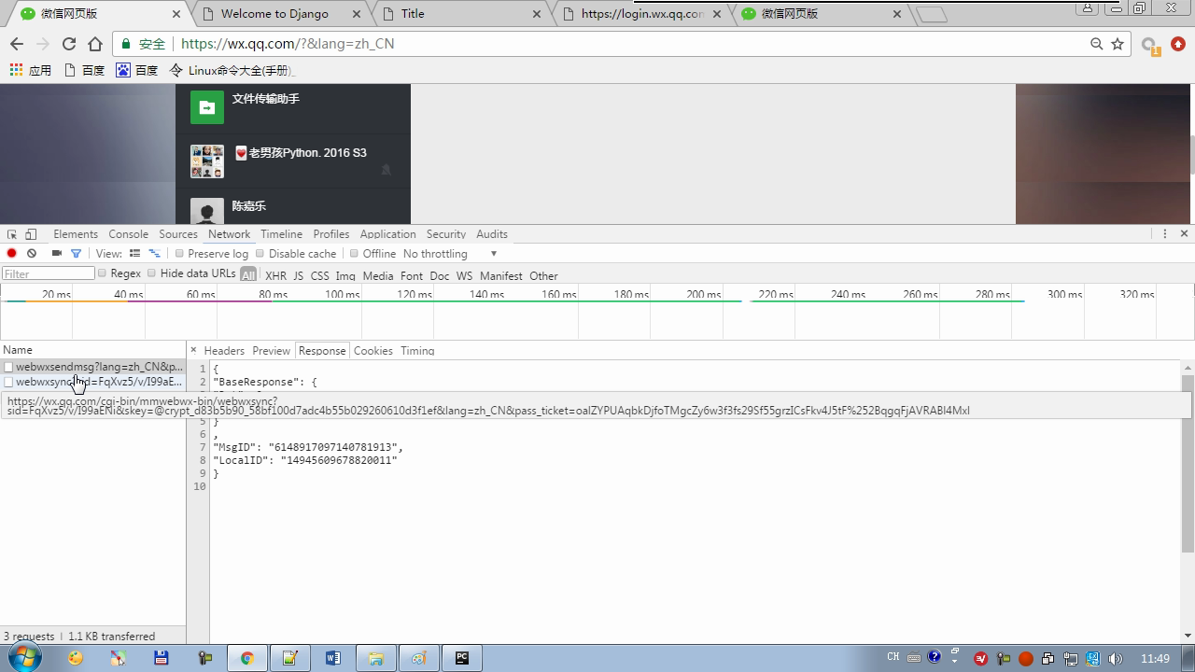Viewport: 1195px width, 672px height.
Task: Select the webwxsendmsg request row
Action: [x=93, y=367]
